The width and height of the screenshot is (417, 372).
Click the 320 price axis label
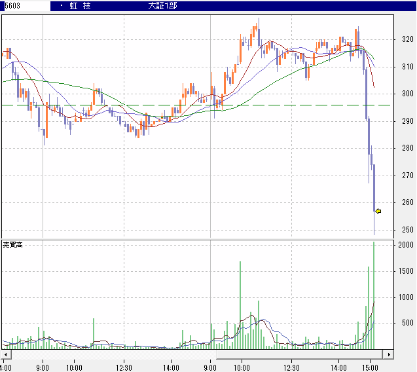point(407,39)
